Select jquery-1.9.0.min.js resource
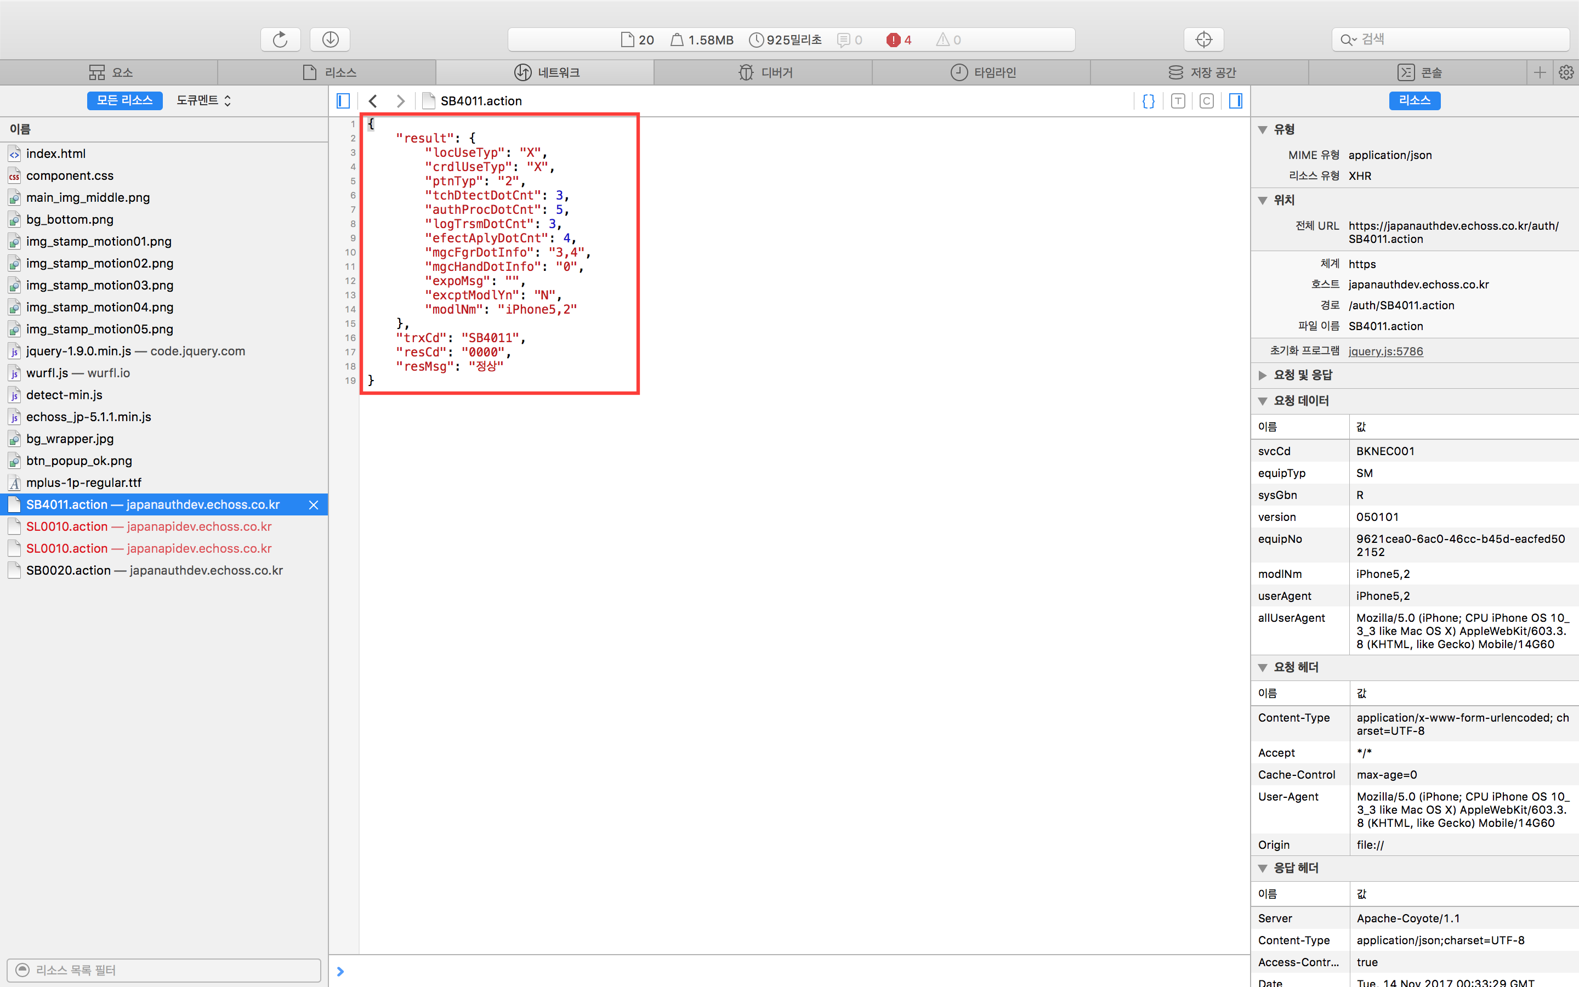This screenshot has width=1579, height=987. (164, 351)
